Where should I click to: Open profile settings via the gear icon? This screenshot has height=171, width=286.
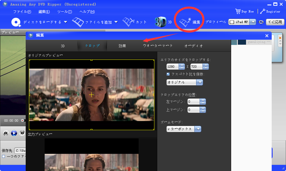click(x=261, y=22)
